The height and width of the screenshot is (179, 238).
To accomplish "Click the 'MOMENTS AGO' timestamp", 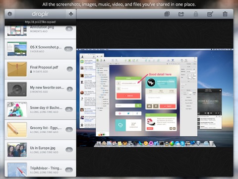I will point(39,31).
